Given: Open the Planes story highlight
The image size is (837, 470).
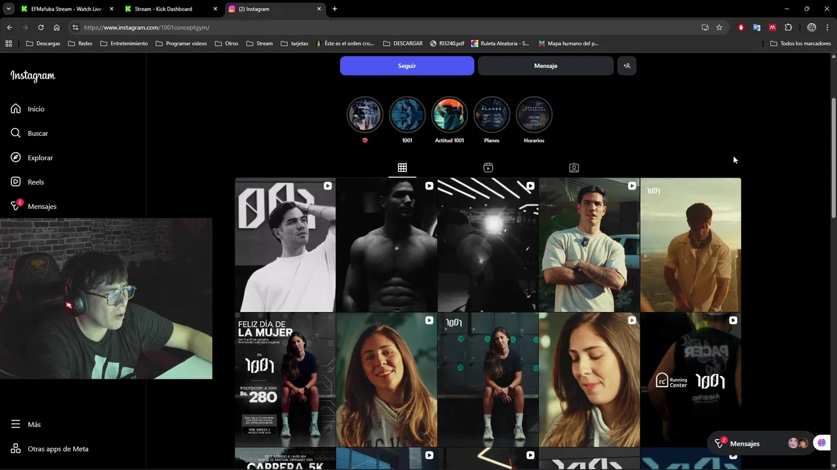Looking at the screenshot, I should point(492,115).
